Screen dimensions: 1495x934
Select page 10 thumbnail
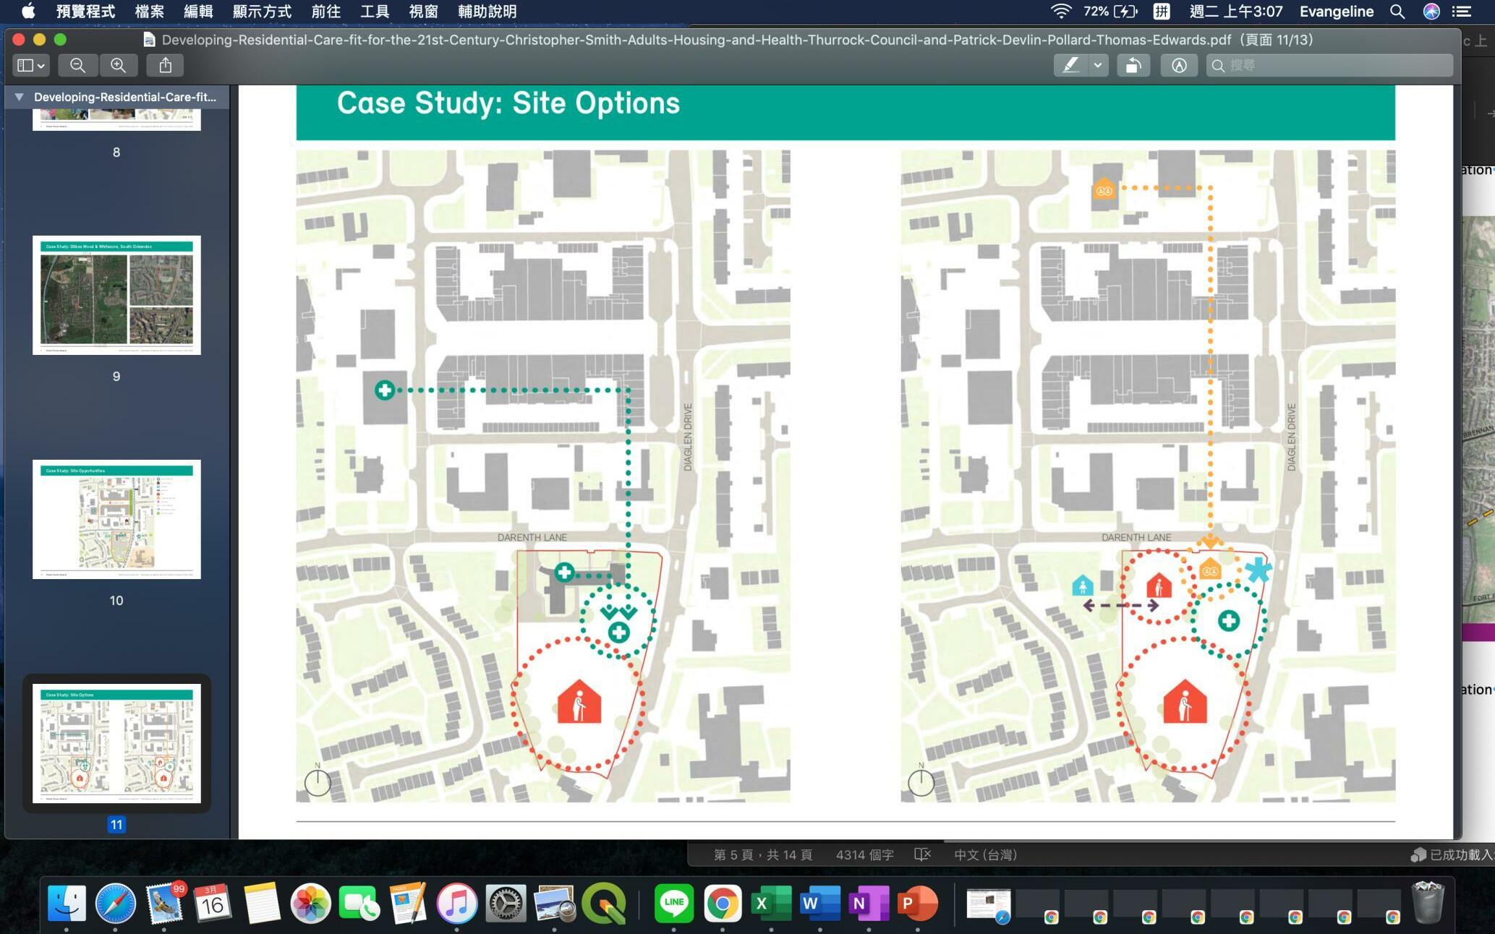point(116,519)
